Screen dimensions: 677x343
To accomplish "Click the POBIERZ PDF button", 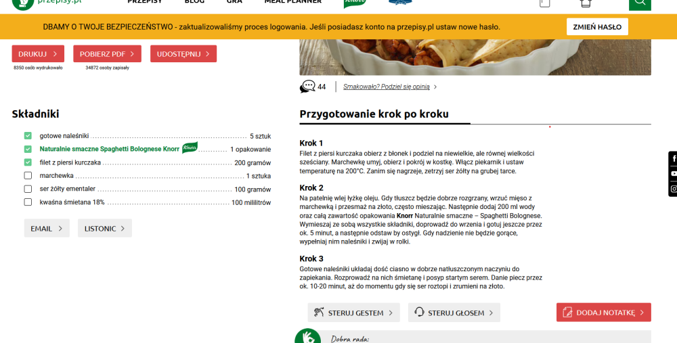I will pos(107,54).
